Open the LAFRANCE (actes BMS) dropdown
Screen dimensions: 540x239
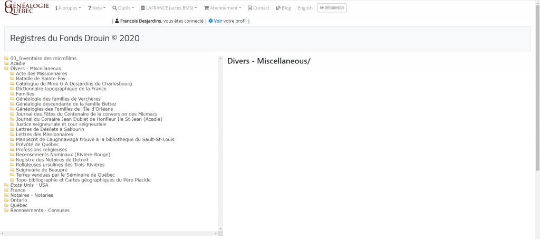click(169, 8)
